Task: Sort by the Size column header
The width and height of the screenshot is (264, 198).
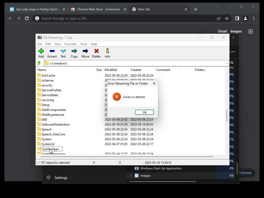Action: pyautogui.click(x=90, y=70)
